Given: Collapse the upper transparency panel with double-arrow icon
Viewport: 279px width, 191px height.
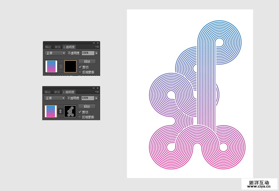Looking at the screenshot, I should [x=94, y=43].
